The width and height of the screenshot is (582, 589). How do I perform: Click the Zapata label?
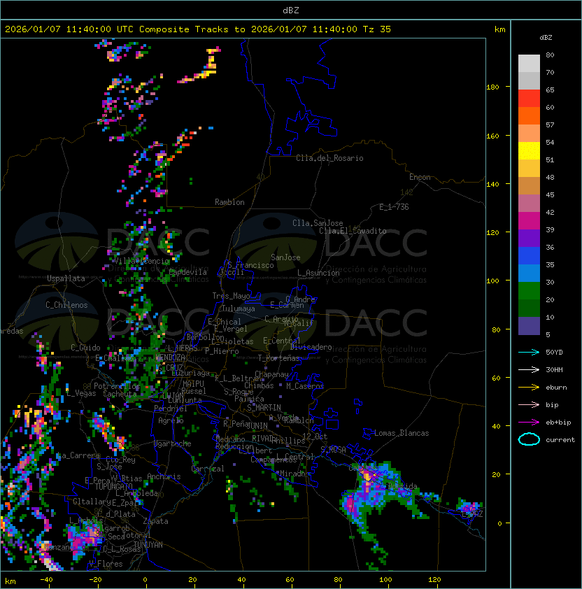click(155, 521)
